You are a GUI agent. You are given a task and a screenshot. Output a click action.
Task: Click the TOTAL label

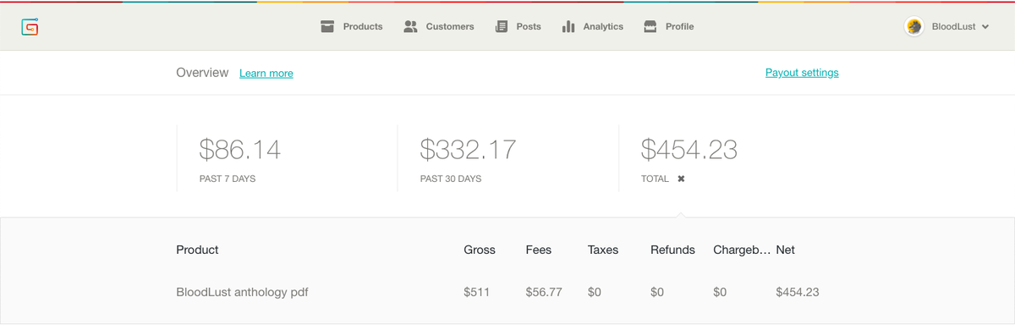[x=655, y=179]
